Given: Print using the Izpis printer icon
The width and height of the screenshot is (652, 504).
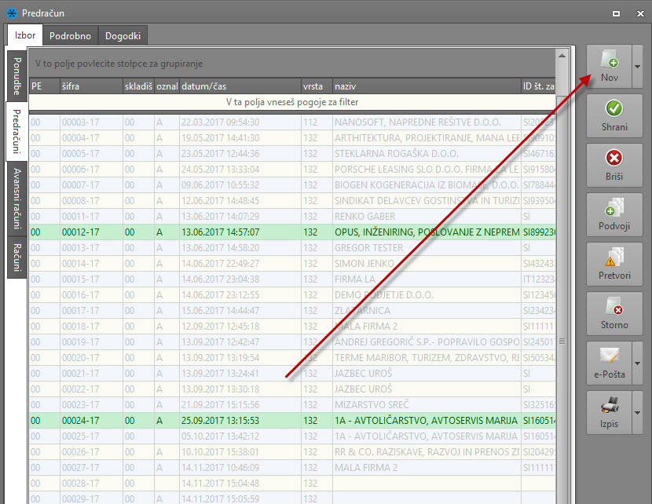Looking at the screenshot, I should pyautogui.click(x=609, y=407).
